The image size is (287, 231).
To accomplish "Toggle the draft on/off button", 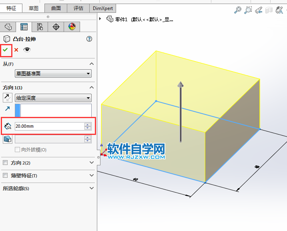I will [x=8, y=139].
